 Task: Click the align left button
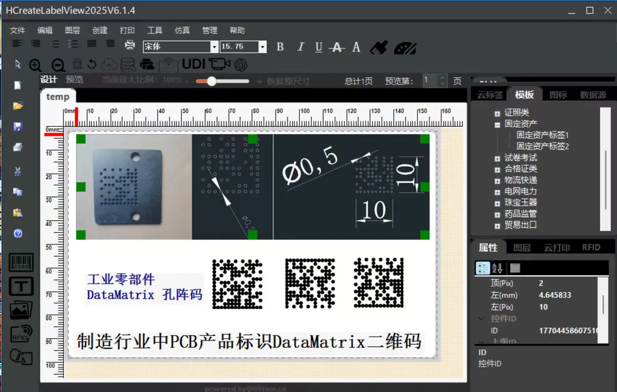(x=17, y=44)
